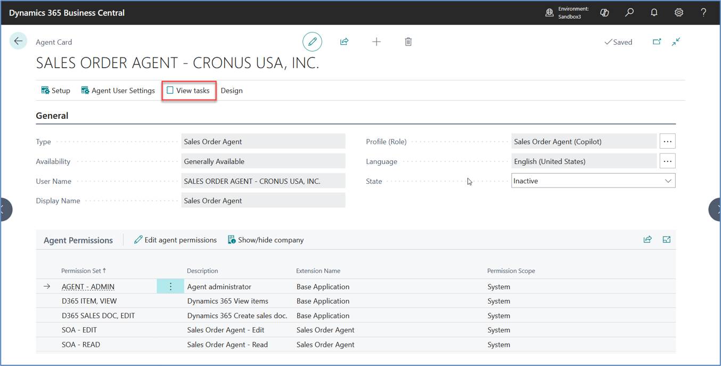Share the agent card

(x=344, y=42)
